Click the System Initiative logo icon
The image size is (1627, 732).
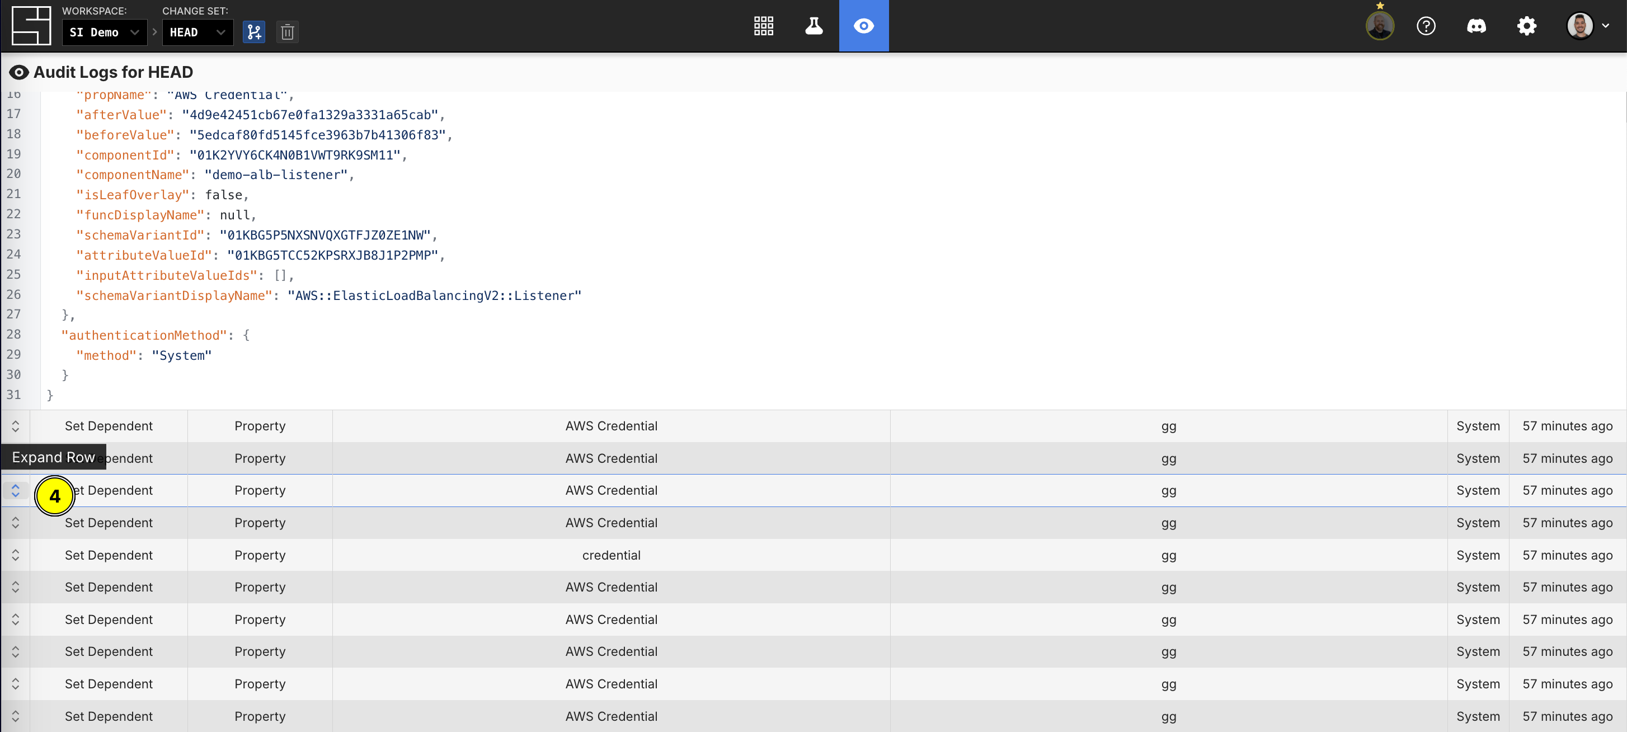coord(31,26)
